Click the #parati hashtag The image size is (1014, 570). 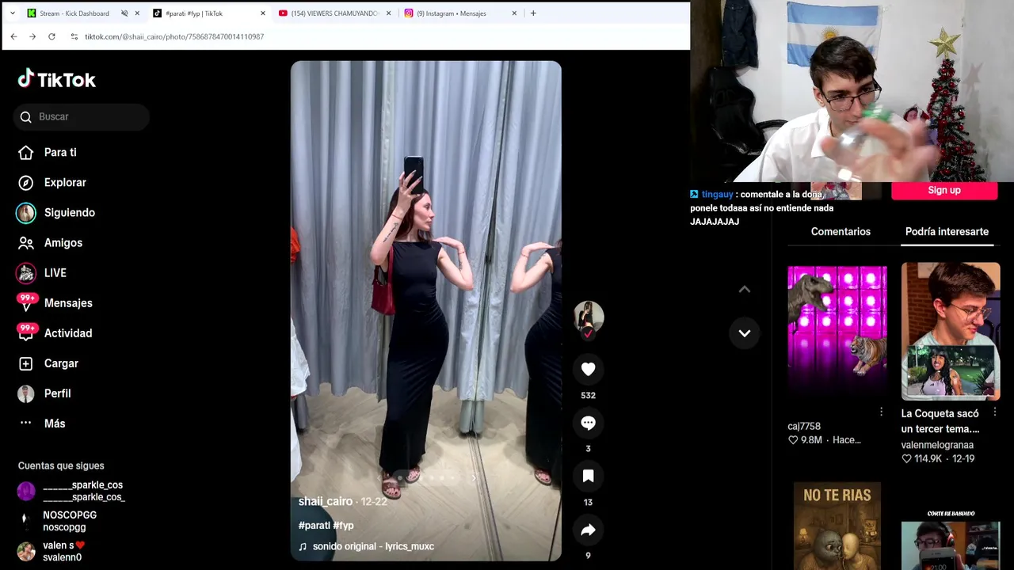314,526
